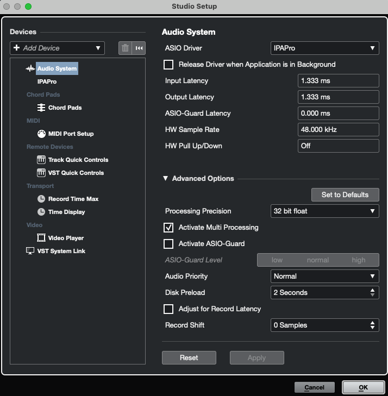This screenshot has width=388, height=396.
Task: Click the Video Player film icon
Action: click(x=41, y=238)
